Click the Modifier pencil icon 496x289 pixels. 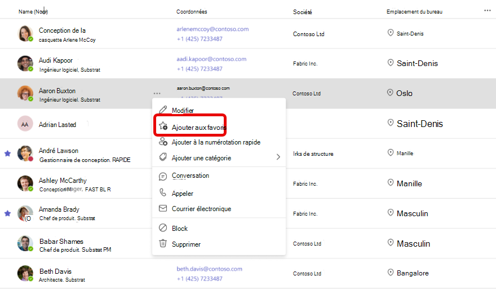tap(163, 110)
